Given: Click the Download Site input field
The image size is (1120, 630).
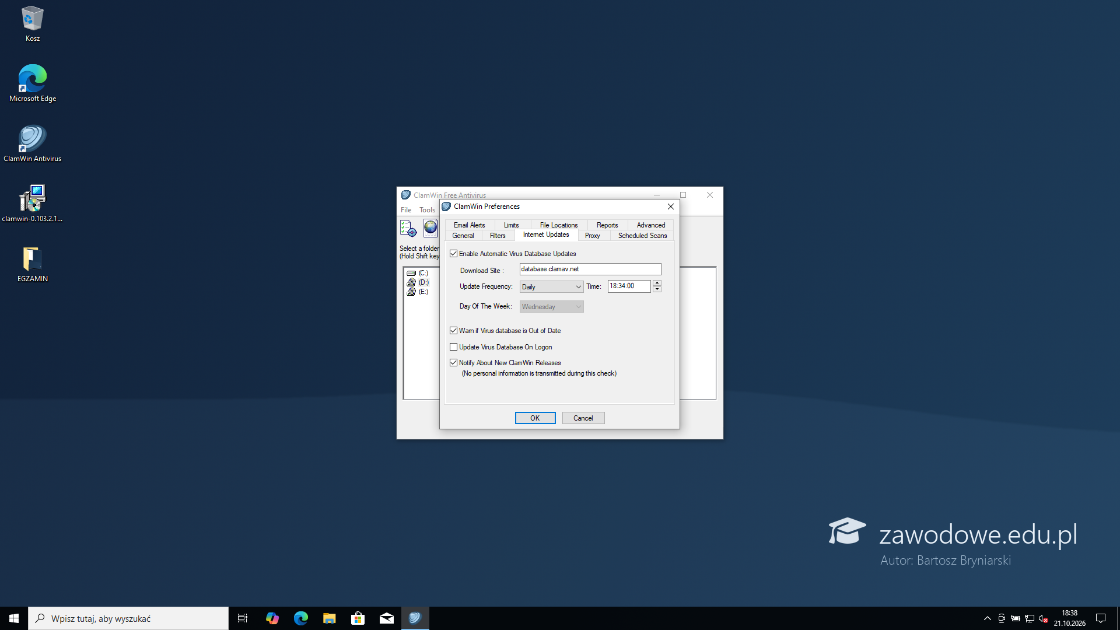Looking at the screenshot, I should 590,269.
